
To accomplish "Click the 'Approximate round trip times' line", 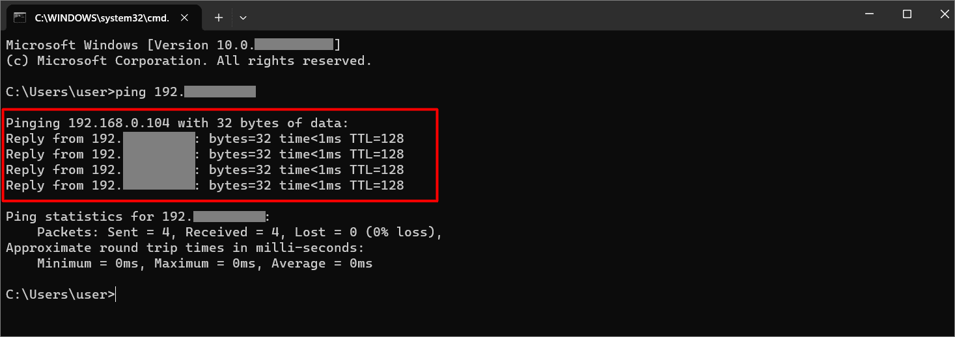I will coord(185,248).
